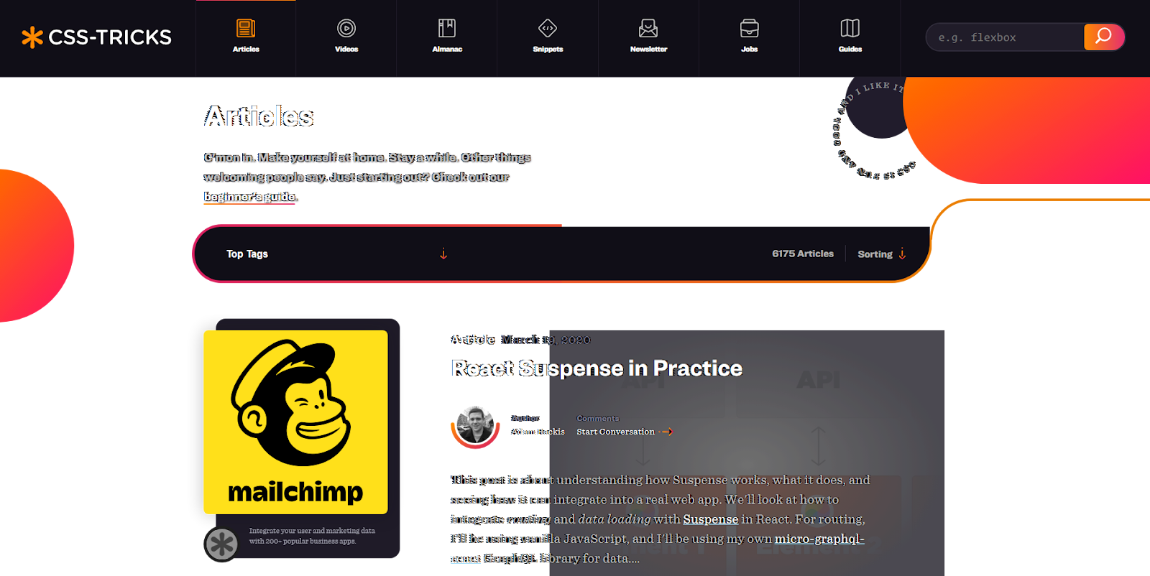Click the Start Conversation link
Viewport: 1150px width, 576px height.
click(x=615, y=432)
